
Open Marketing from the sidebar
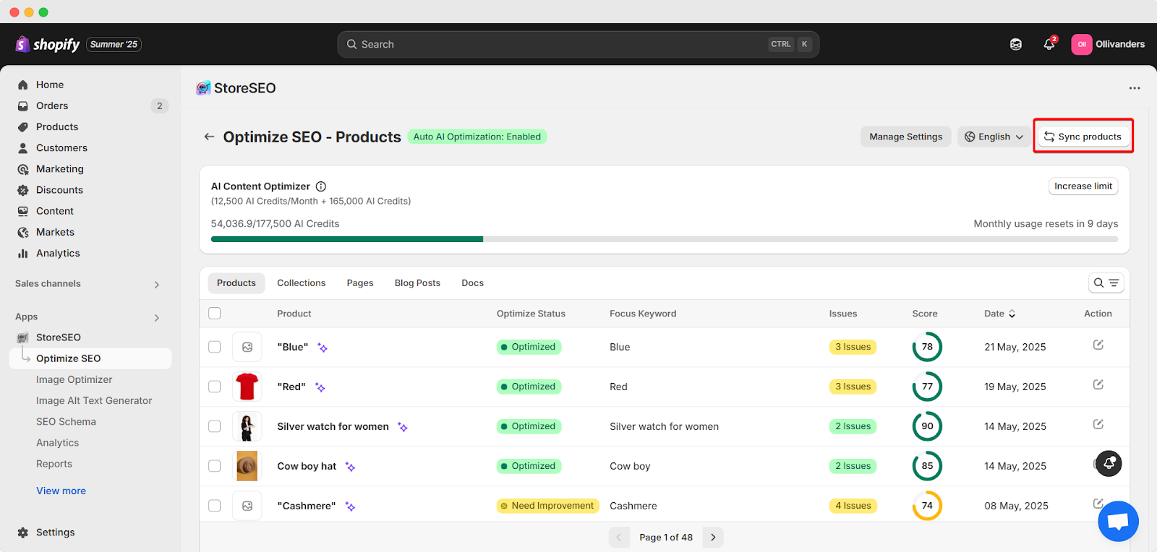[x=60, y=168]
